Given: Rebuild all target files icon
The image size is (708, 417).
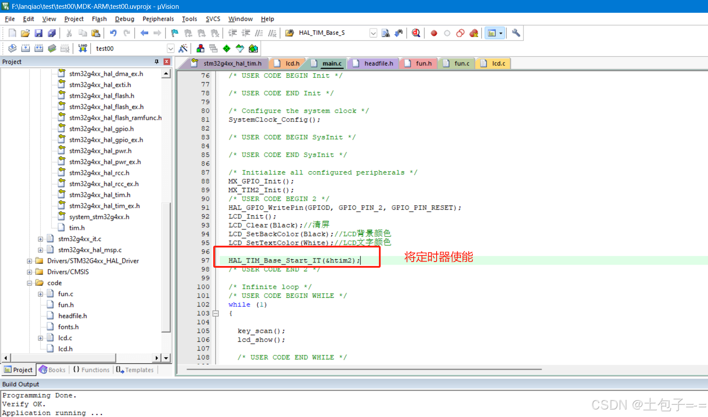Looking at the screenshot, I should tap(39, 48).
